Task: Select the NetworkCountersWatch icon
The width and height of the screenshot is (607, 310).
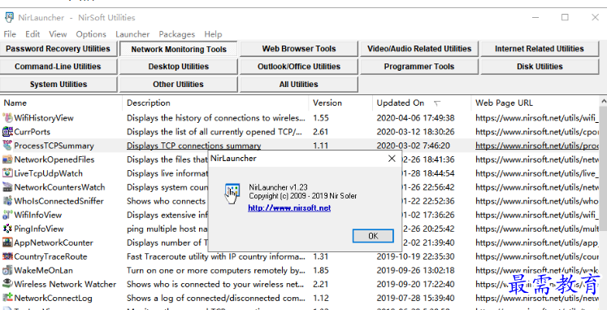Action: click(x=7, y=187)
